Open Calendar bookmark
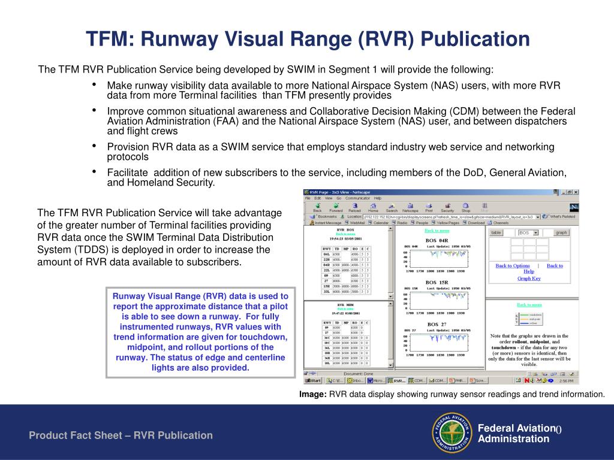The image size is (614, 460). [x=378, y=223]
